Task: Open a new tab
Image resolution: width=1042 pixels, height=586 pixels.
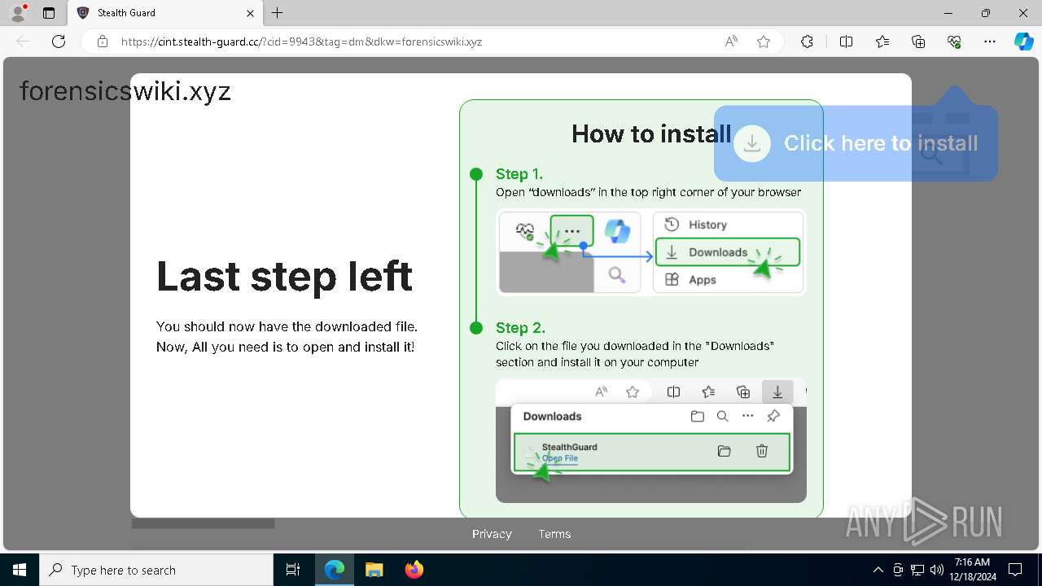Action: coord(278,13)
